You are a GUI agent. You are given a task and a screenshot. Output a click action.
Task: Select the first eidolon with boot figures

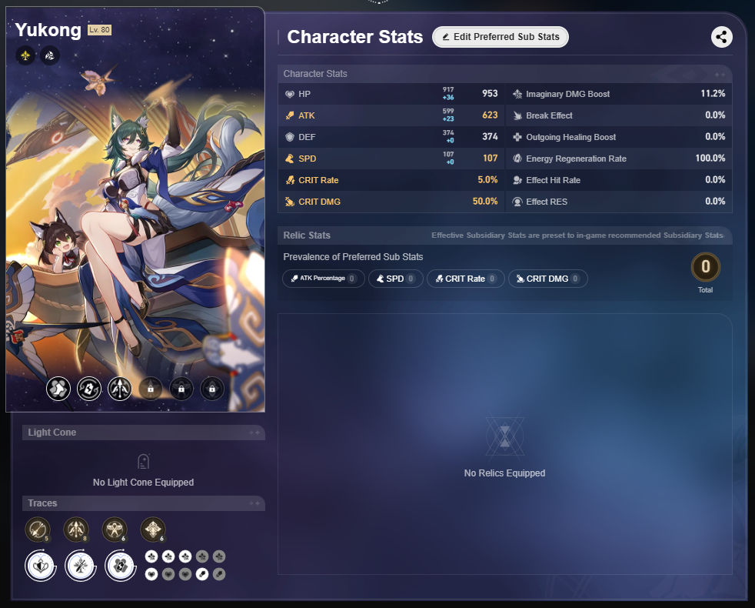click(x=58, y=389)
